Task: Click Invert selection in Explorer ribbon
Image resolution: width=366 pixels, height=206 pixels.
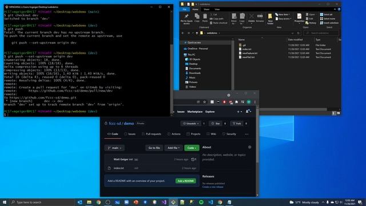Action: click(x=329, y=23)
